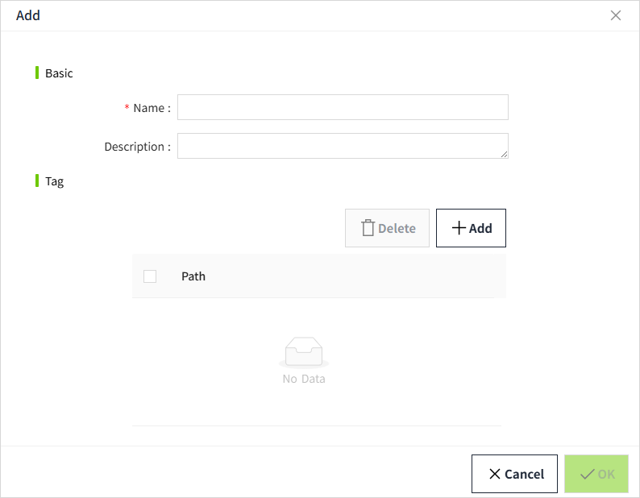The width and height of the screenshot is (640, 498).
Task: Focus the Description text area
Action: click(x=343, y=146)
